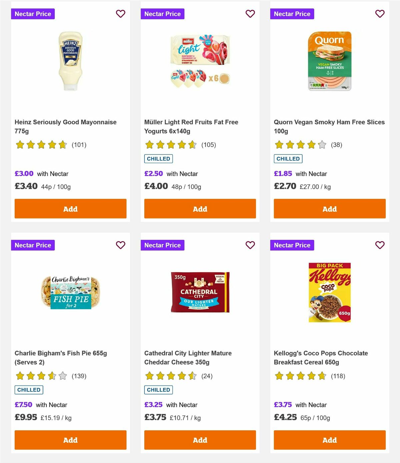Favourite the Kellogg's Coco Pops cereal

coord(380,245)
